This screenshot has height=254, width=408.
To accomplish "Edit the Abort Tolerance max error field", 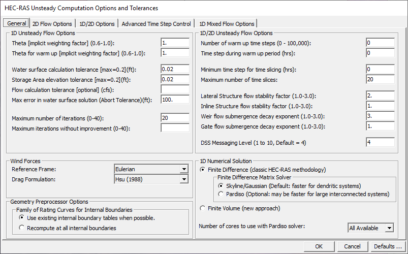I will tap(175, 100).
